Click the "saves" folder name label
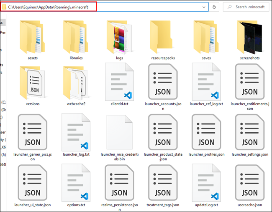This screenshot has width=272, height=212. pos(206,58)
